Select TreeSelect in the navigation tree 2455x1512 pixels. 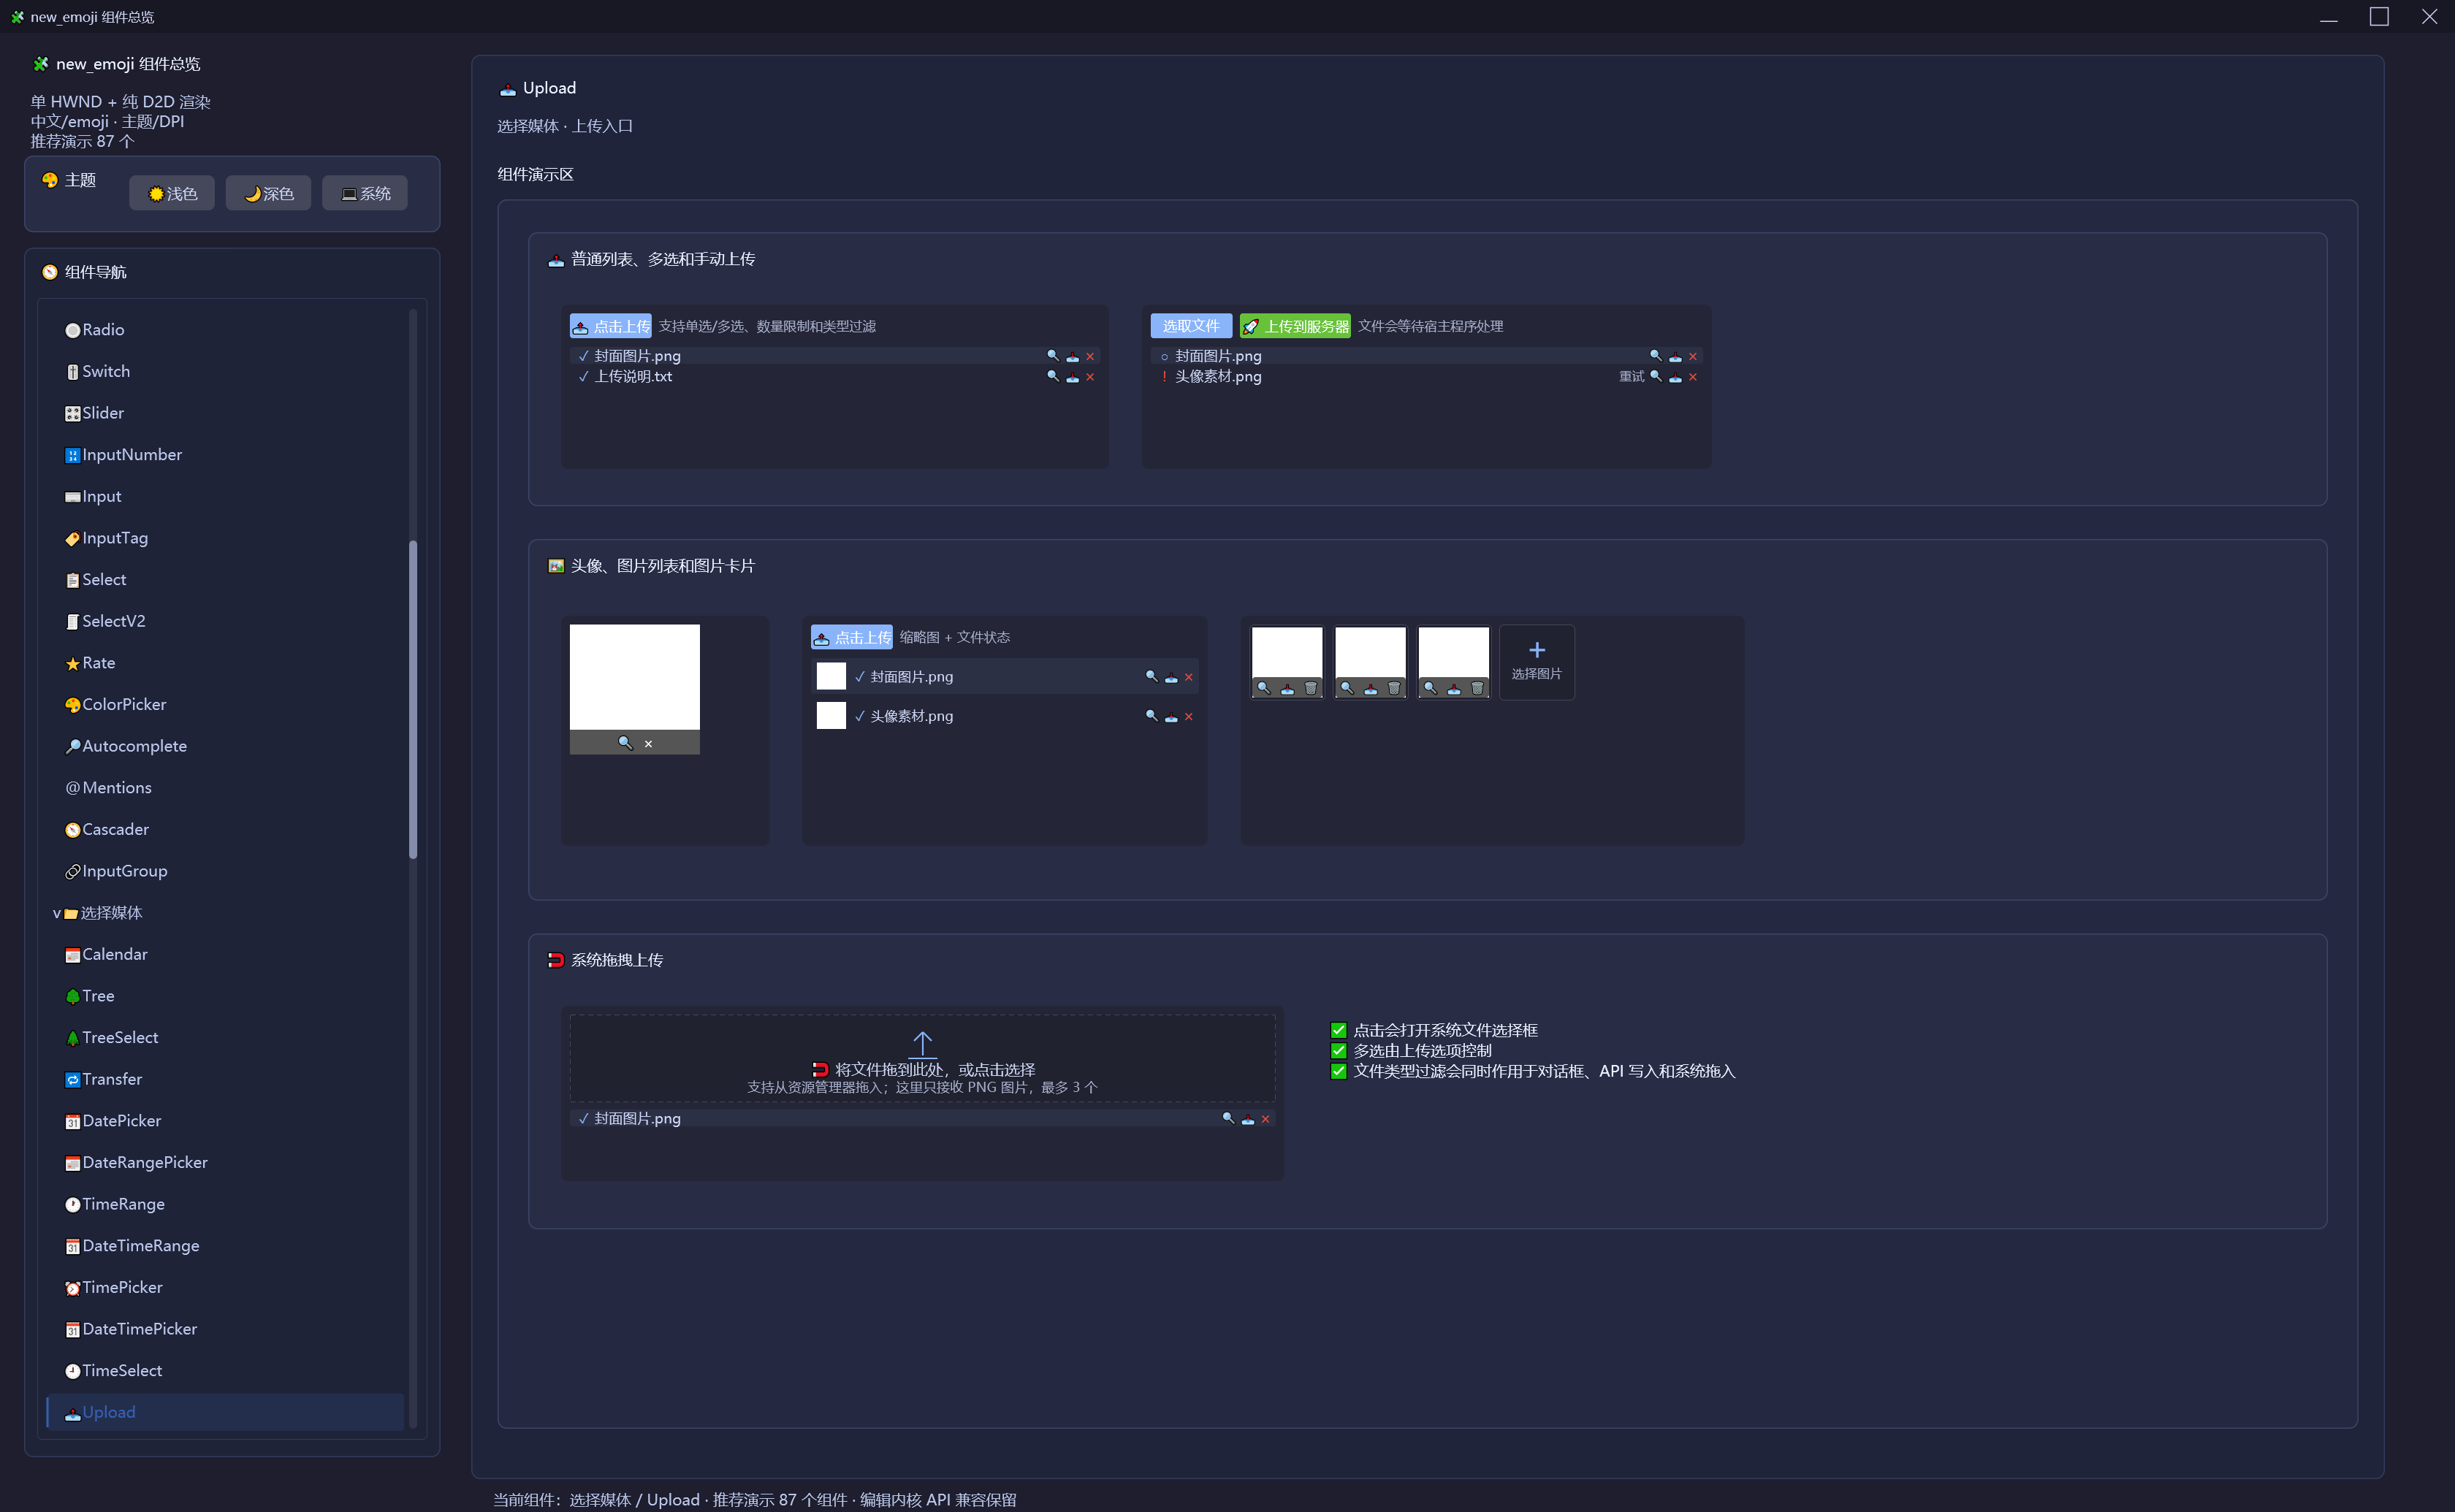(x=225, y=1038)
